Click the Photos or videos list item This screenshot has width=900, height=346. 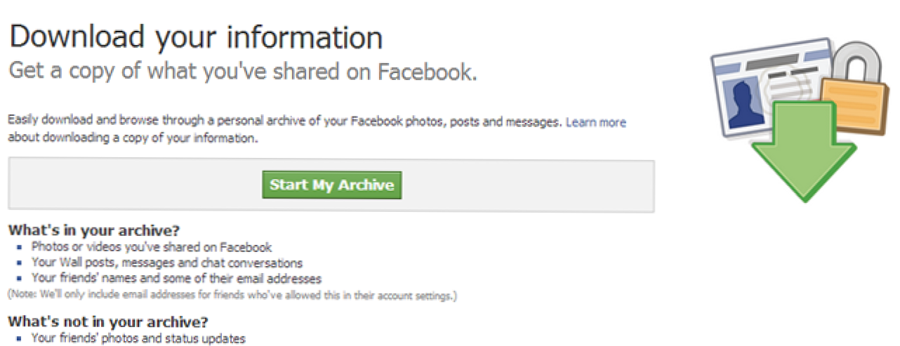point(152,247)
